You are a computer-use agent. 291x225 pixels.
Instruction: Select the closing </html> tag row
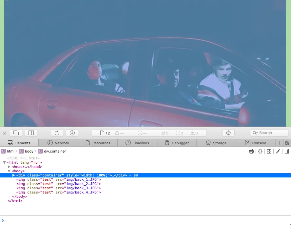coord(145,201)
